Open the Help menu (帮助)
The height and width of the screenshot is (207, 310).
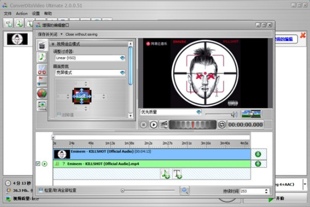(48, 14)
